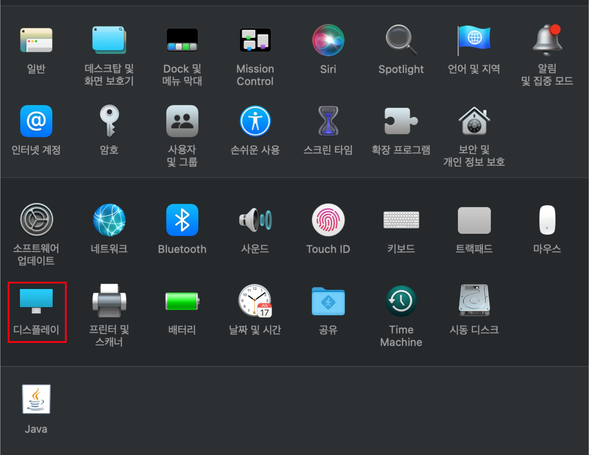The height and width of the screenshot is (455, 589).
Task: Open 손쉬운 사용 accessibility icon
Action: coord(255,121)
